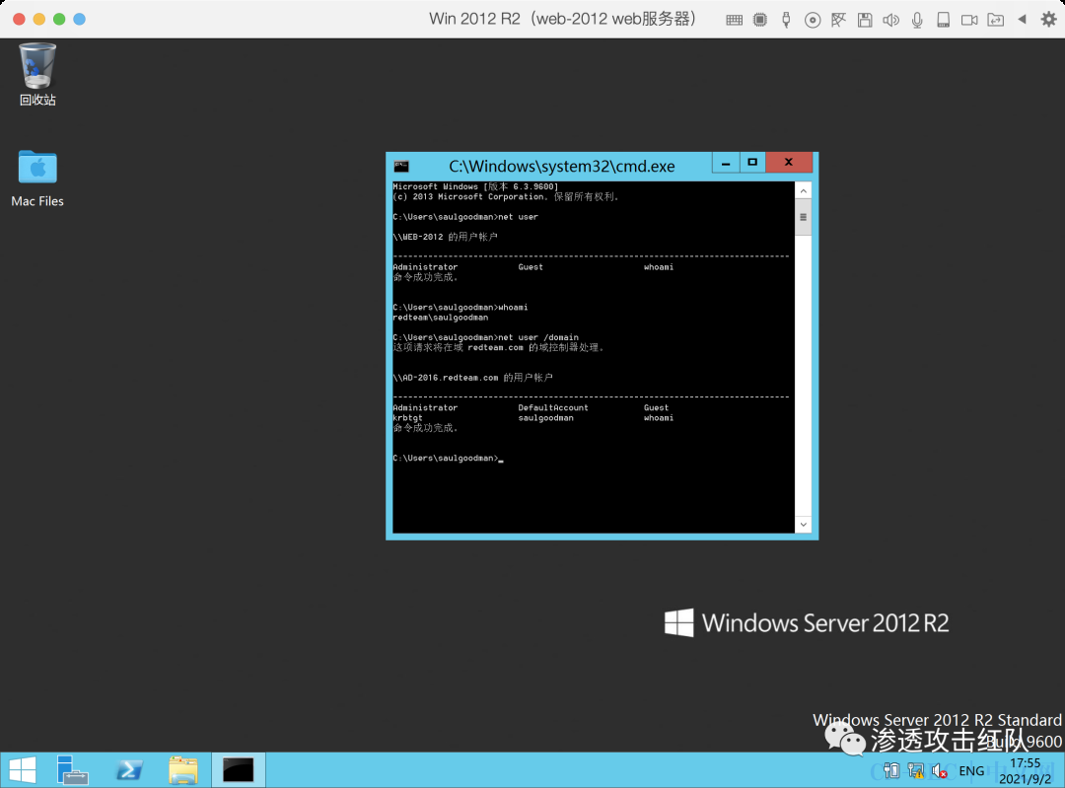Click the cmd scrollbar up arrow
Image resolution: width=1065 pixels, height=788 pixels.
[804, 191]
